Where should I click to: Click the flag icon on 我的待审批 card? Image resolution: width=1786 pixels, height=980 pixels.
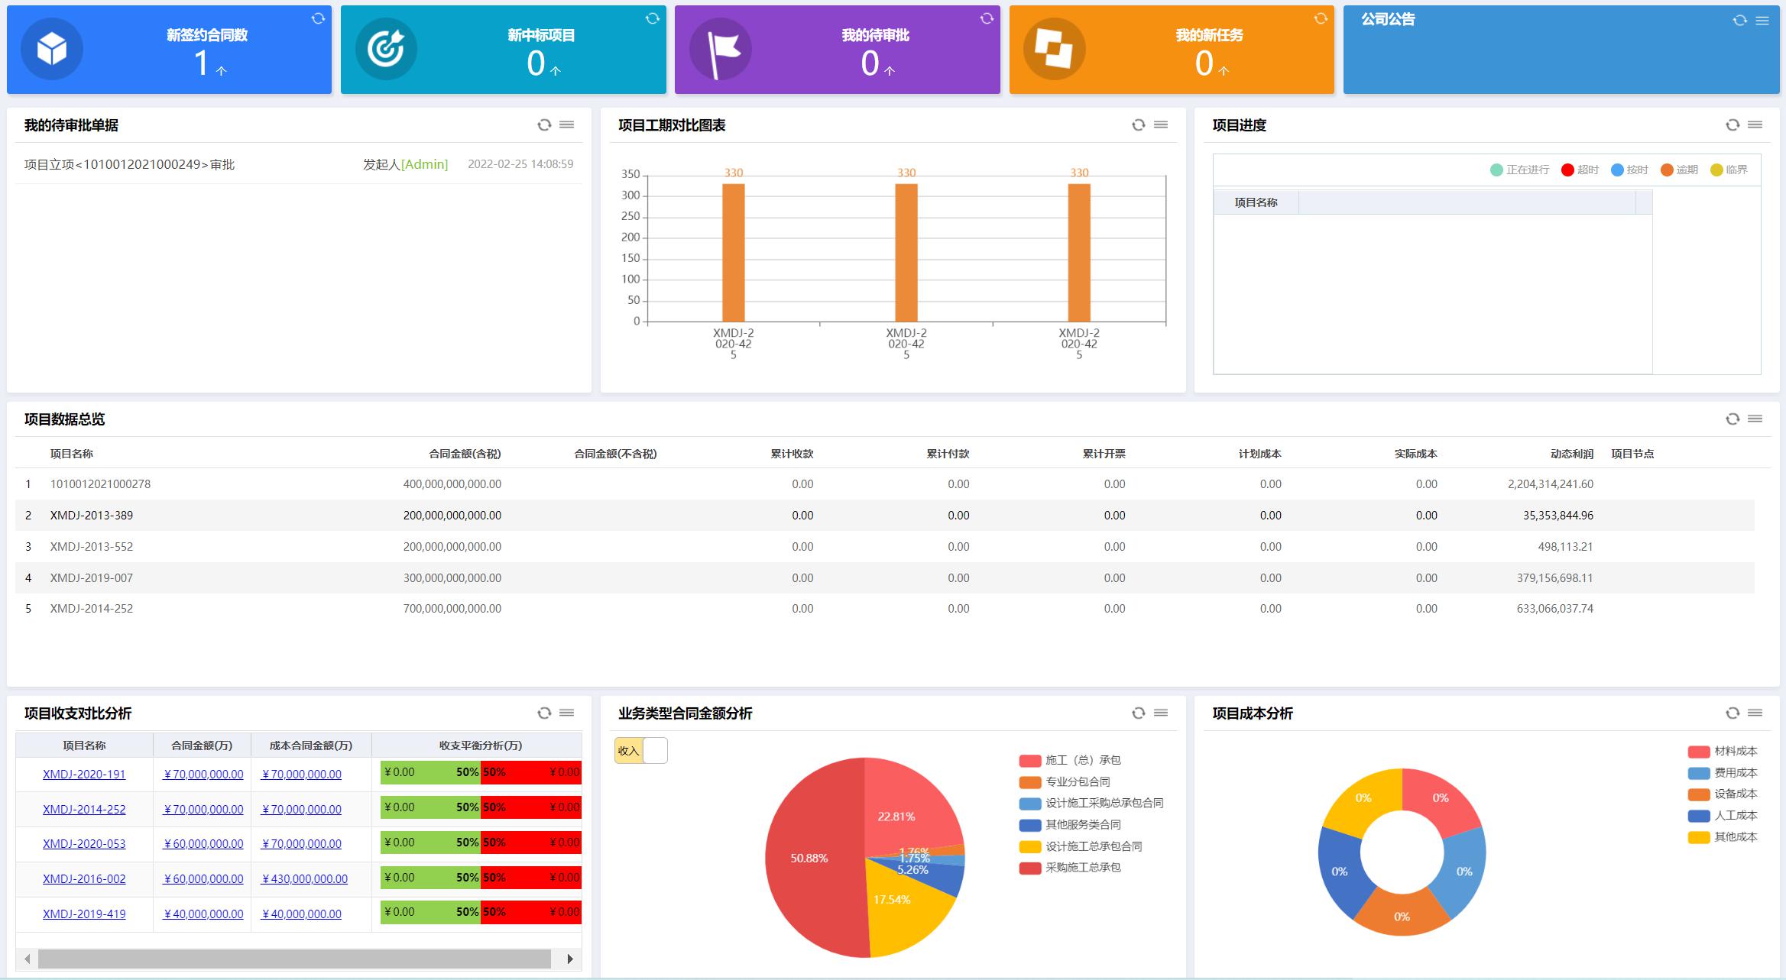pos(720,50)
